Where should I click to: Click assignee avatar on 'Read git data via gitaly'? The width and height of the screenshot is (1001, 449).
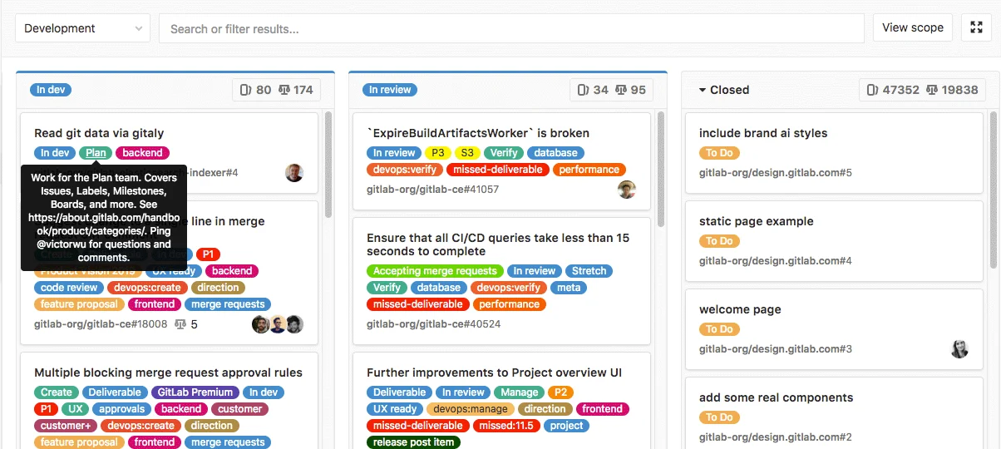[294, 173]
